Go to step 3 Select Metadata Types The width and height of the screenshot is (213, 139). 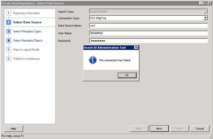tap(27, 31)
